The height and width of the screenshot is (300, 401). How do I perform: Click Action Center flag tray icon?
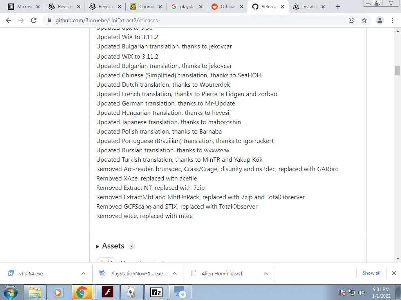(x=343, y=293)
